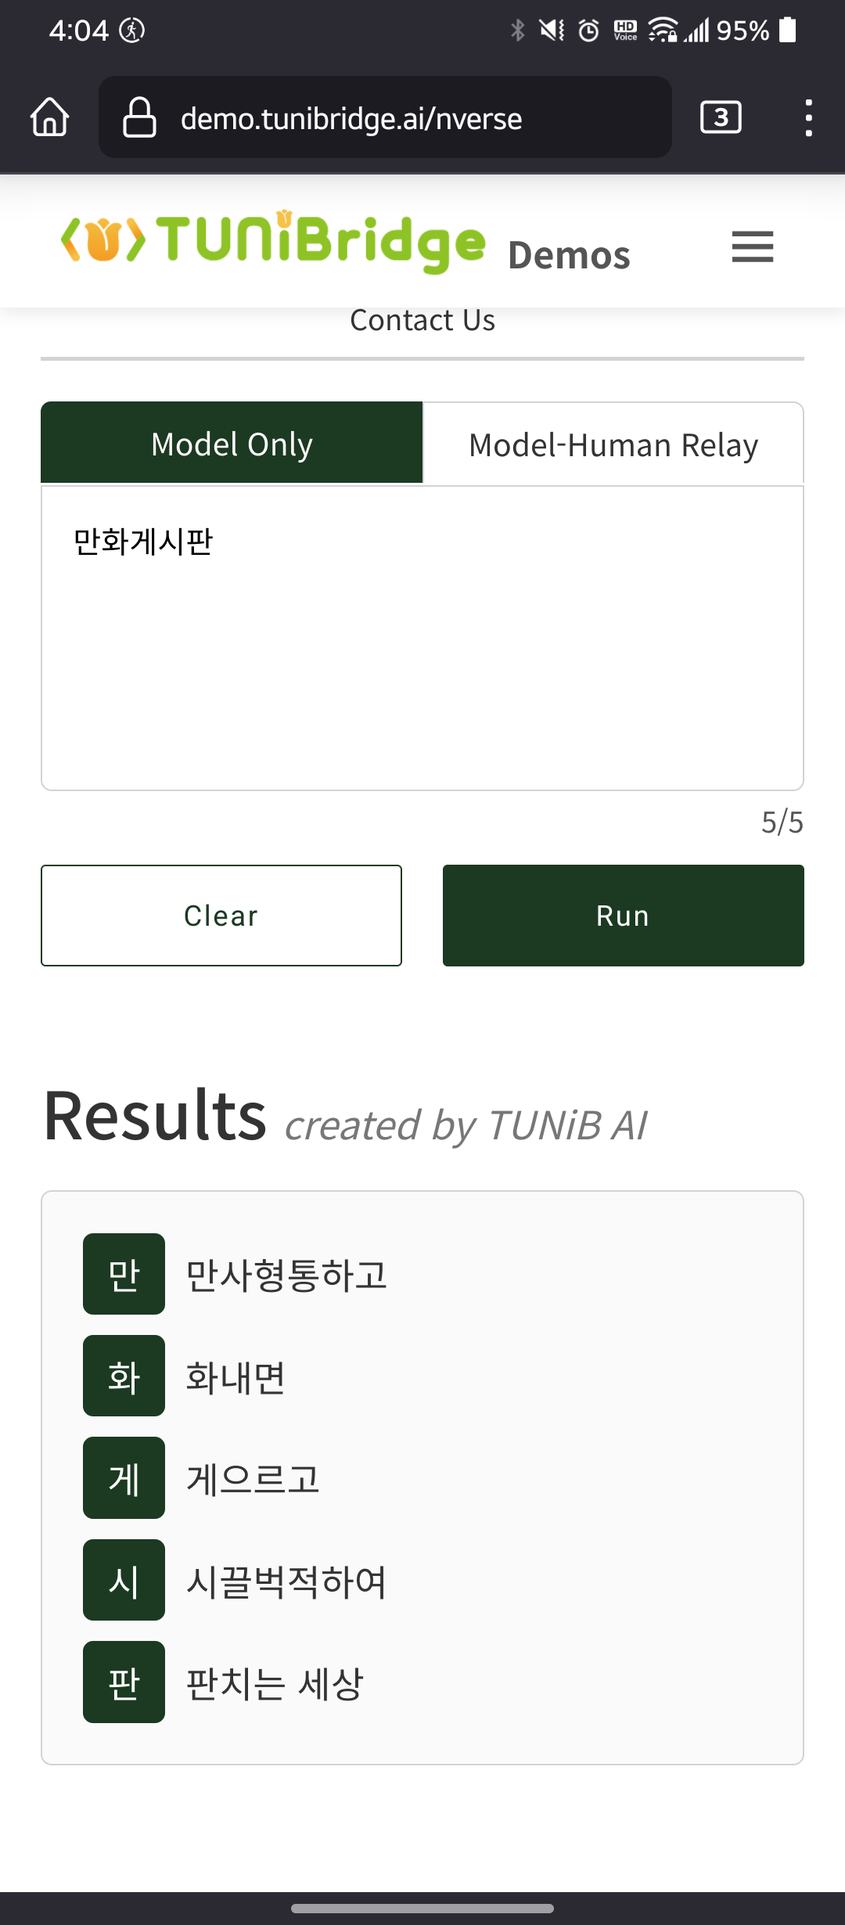This screenshot has height=1925, width=845.
Task: Tap the browser home icon
Action: [50, 117]
